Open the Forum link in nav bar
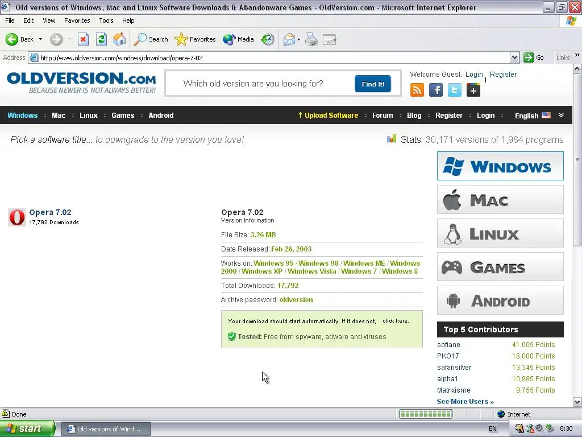This screenshot has width=582, height=437. pos(383,115)
